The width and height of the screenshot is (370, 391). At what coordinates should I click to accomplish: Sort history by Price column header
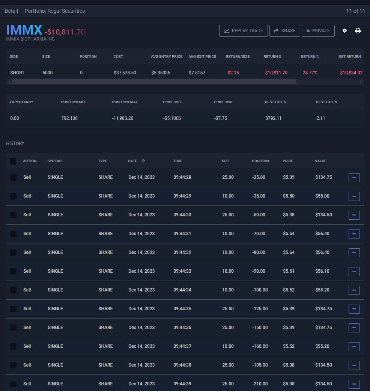pyautogui.click(x=288, y=161)
